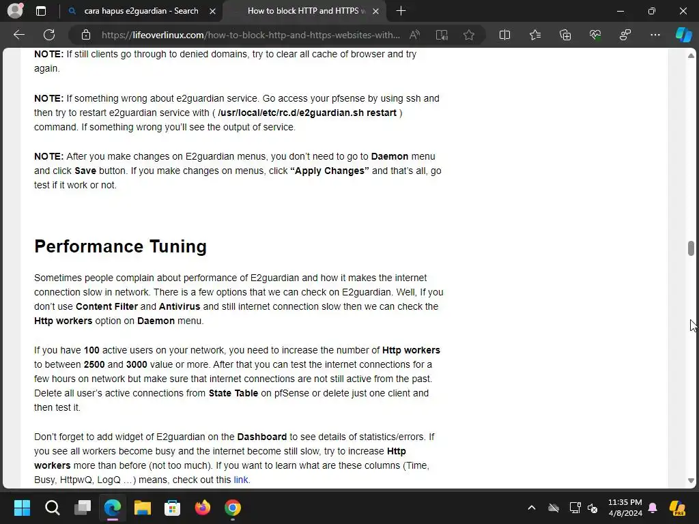This screenshot has height=524, width=699.
Task: Open Collections panel
Action: 565,35
